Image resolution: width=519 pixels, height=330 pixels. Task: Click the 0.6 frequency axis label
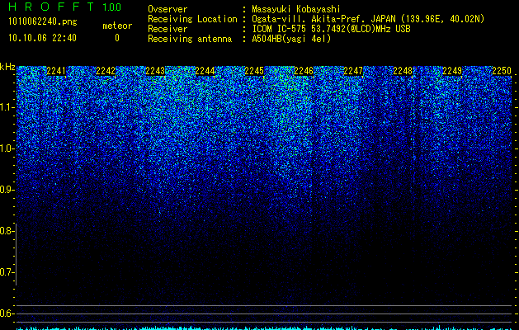pos(7,313)
